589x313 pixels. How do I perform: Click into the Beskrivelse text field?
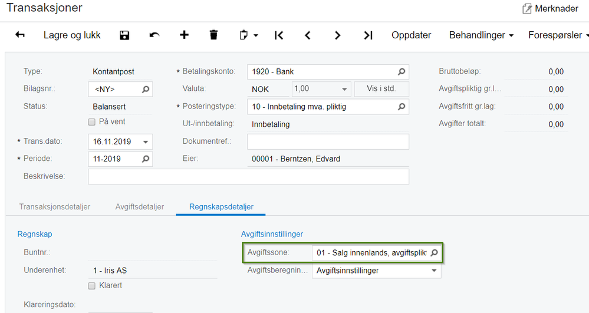pyautogui.click(x=248, y=177)
